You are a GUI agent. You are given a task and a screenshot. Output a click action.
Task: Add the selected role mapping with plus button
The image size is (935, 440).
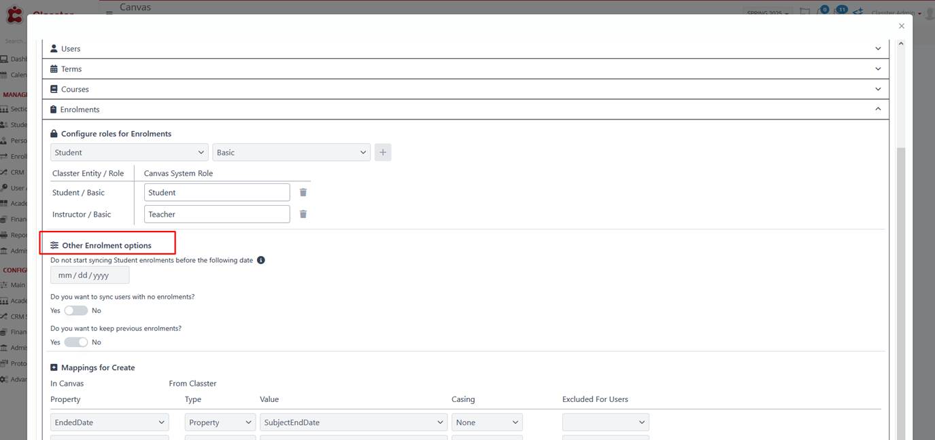(383, 152)
